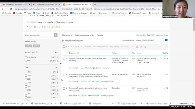Switch to the Gmail Индикаторы browser tab
195x109 pixels.
tap(16, 5)
